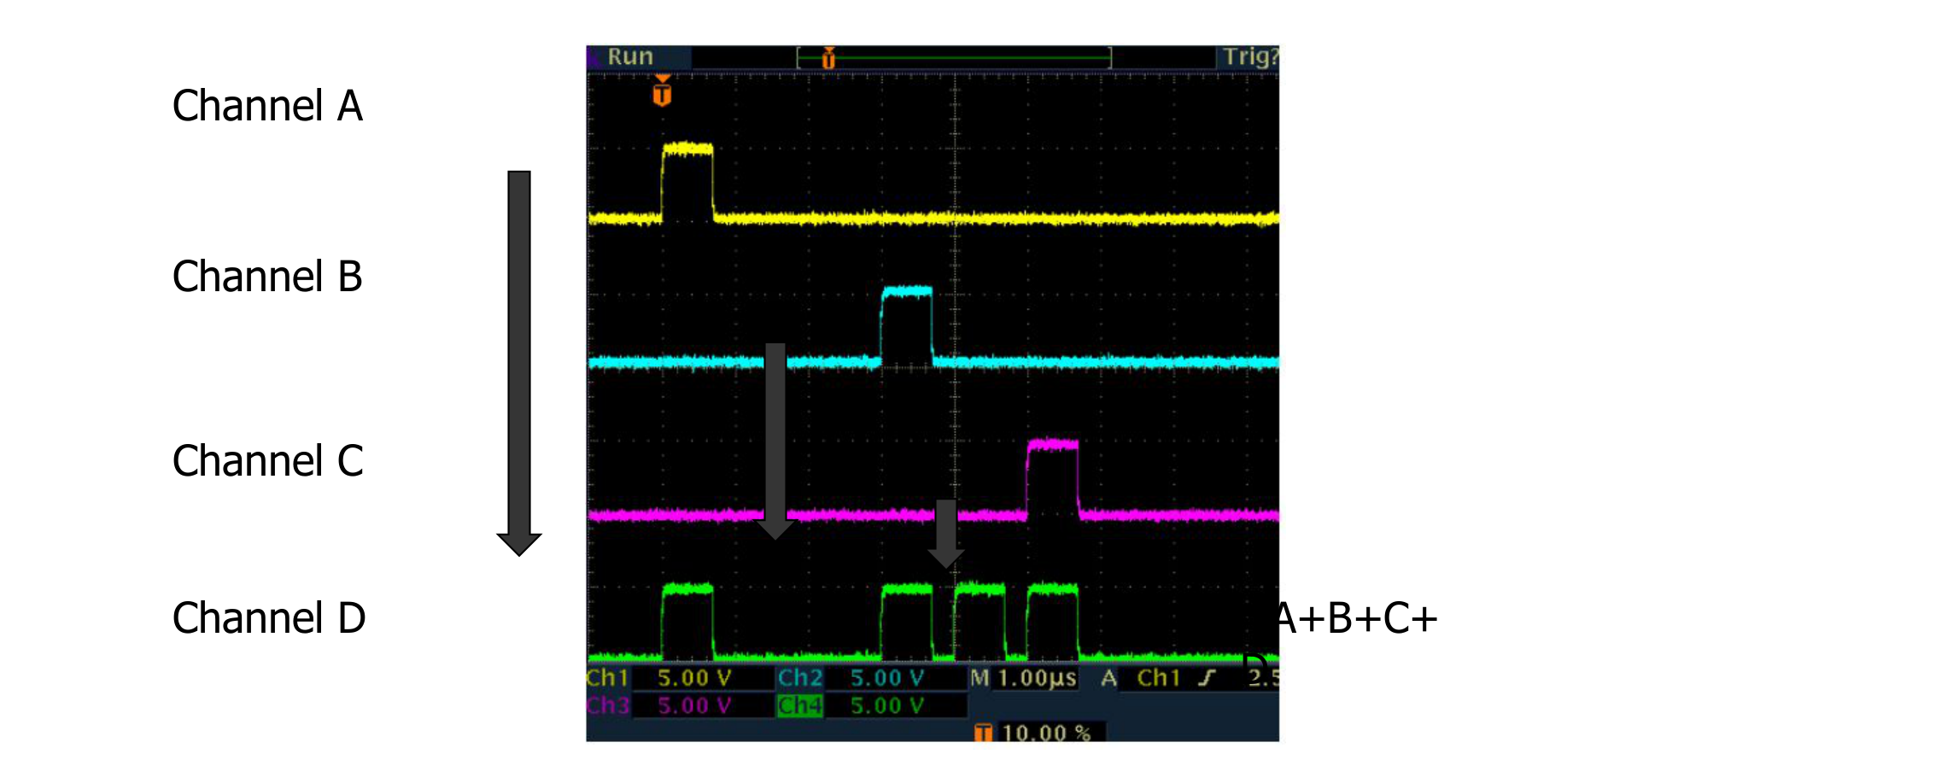Click the 10.00 % trigger position readout
This screenshot has height=760, width=1953.
1047,733
